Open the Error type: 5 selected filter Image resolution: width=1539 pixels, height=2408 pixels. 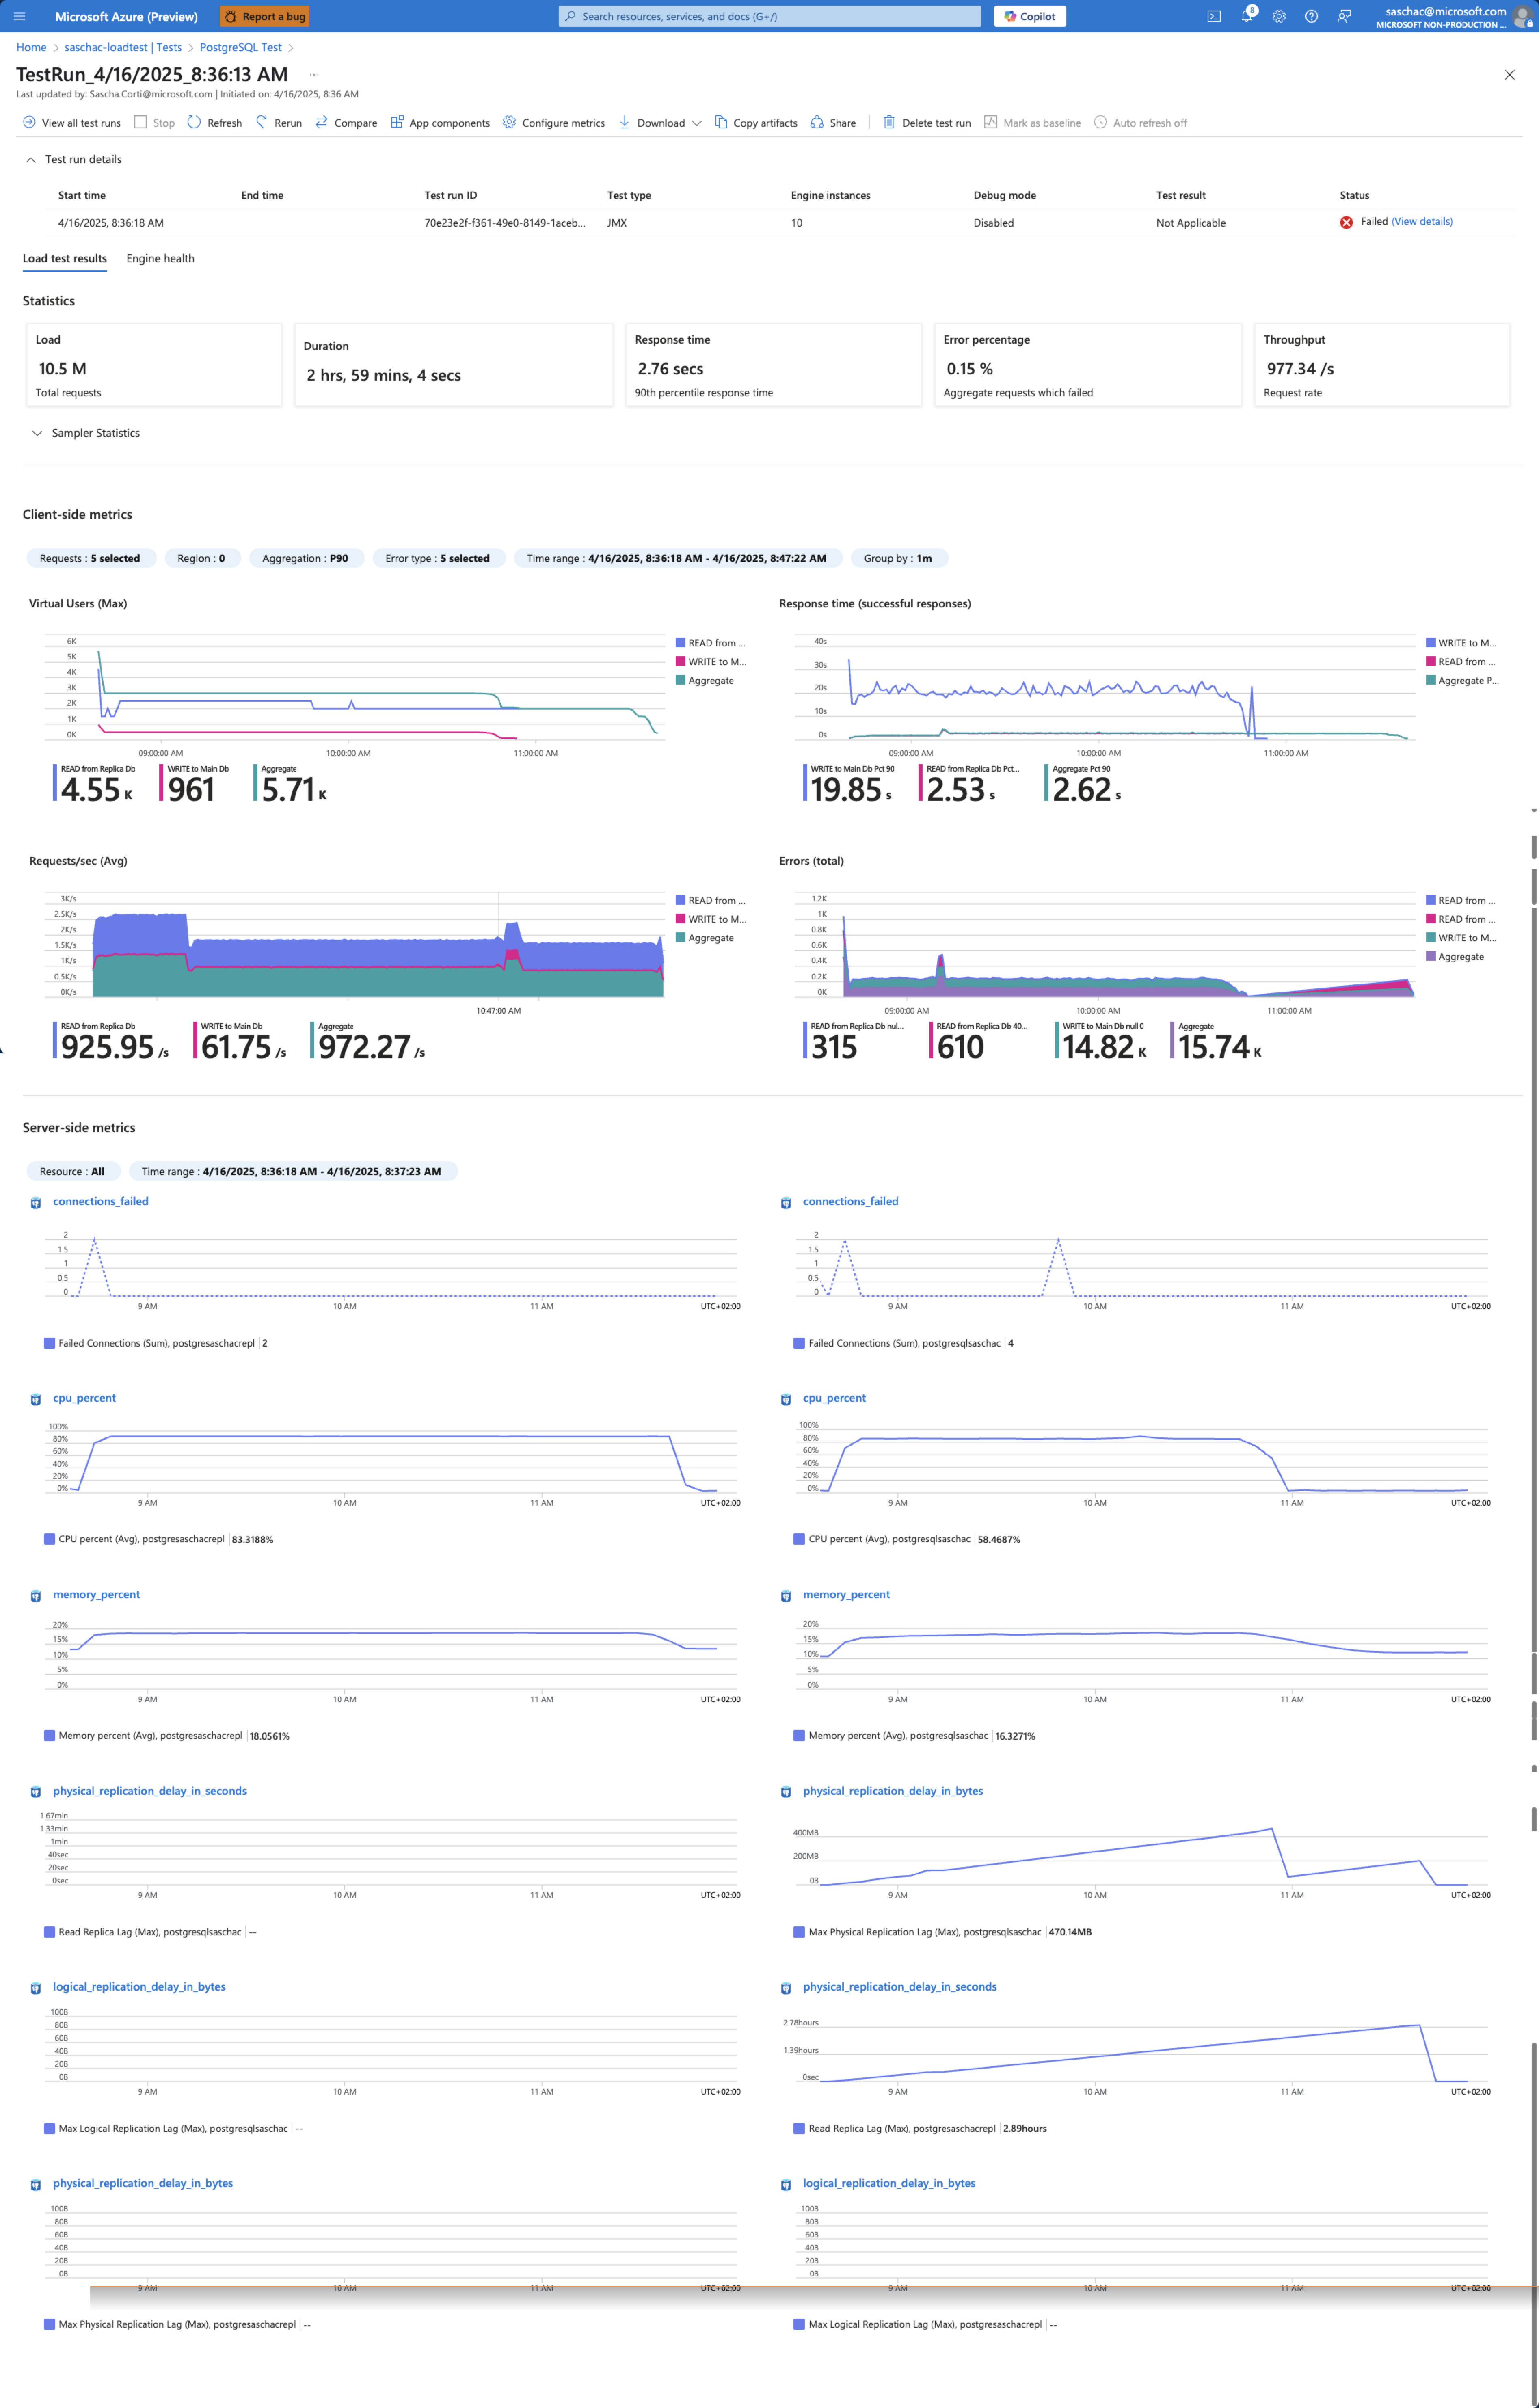pos(438,558)
